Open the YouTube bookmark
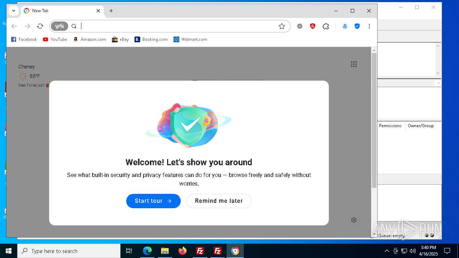This screenshot has width=459, height=258. [x=55, y=39]
